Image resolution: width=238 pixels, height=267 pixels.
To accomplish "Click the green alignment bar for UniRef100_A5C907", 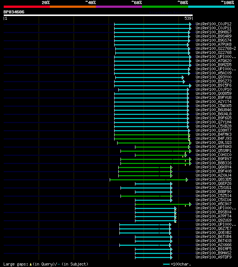I will click(163, 204).
